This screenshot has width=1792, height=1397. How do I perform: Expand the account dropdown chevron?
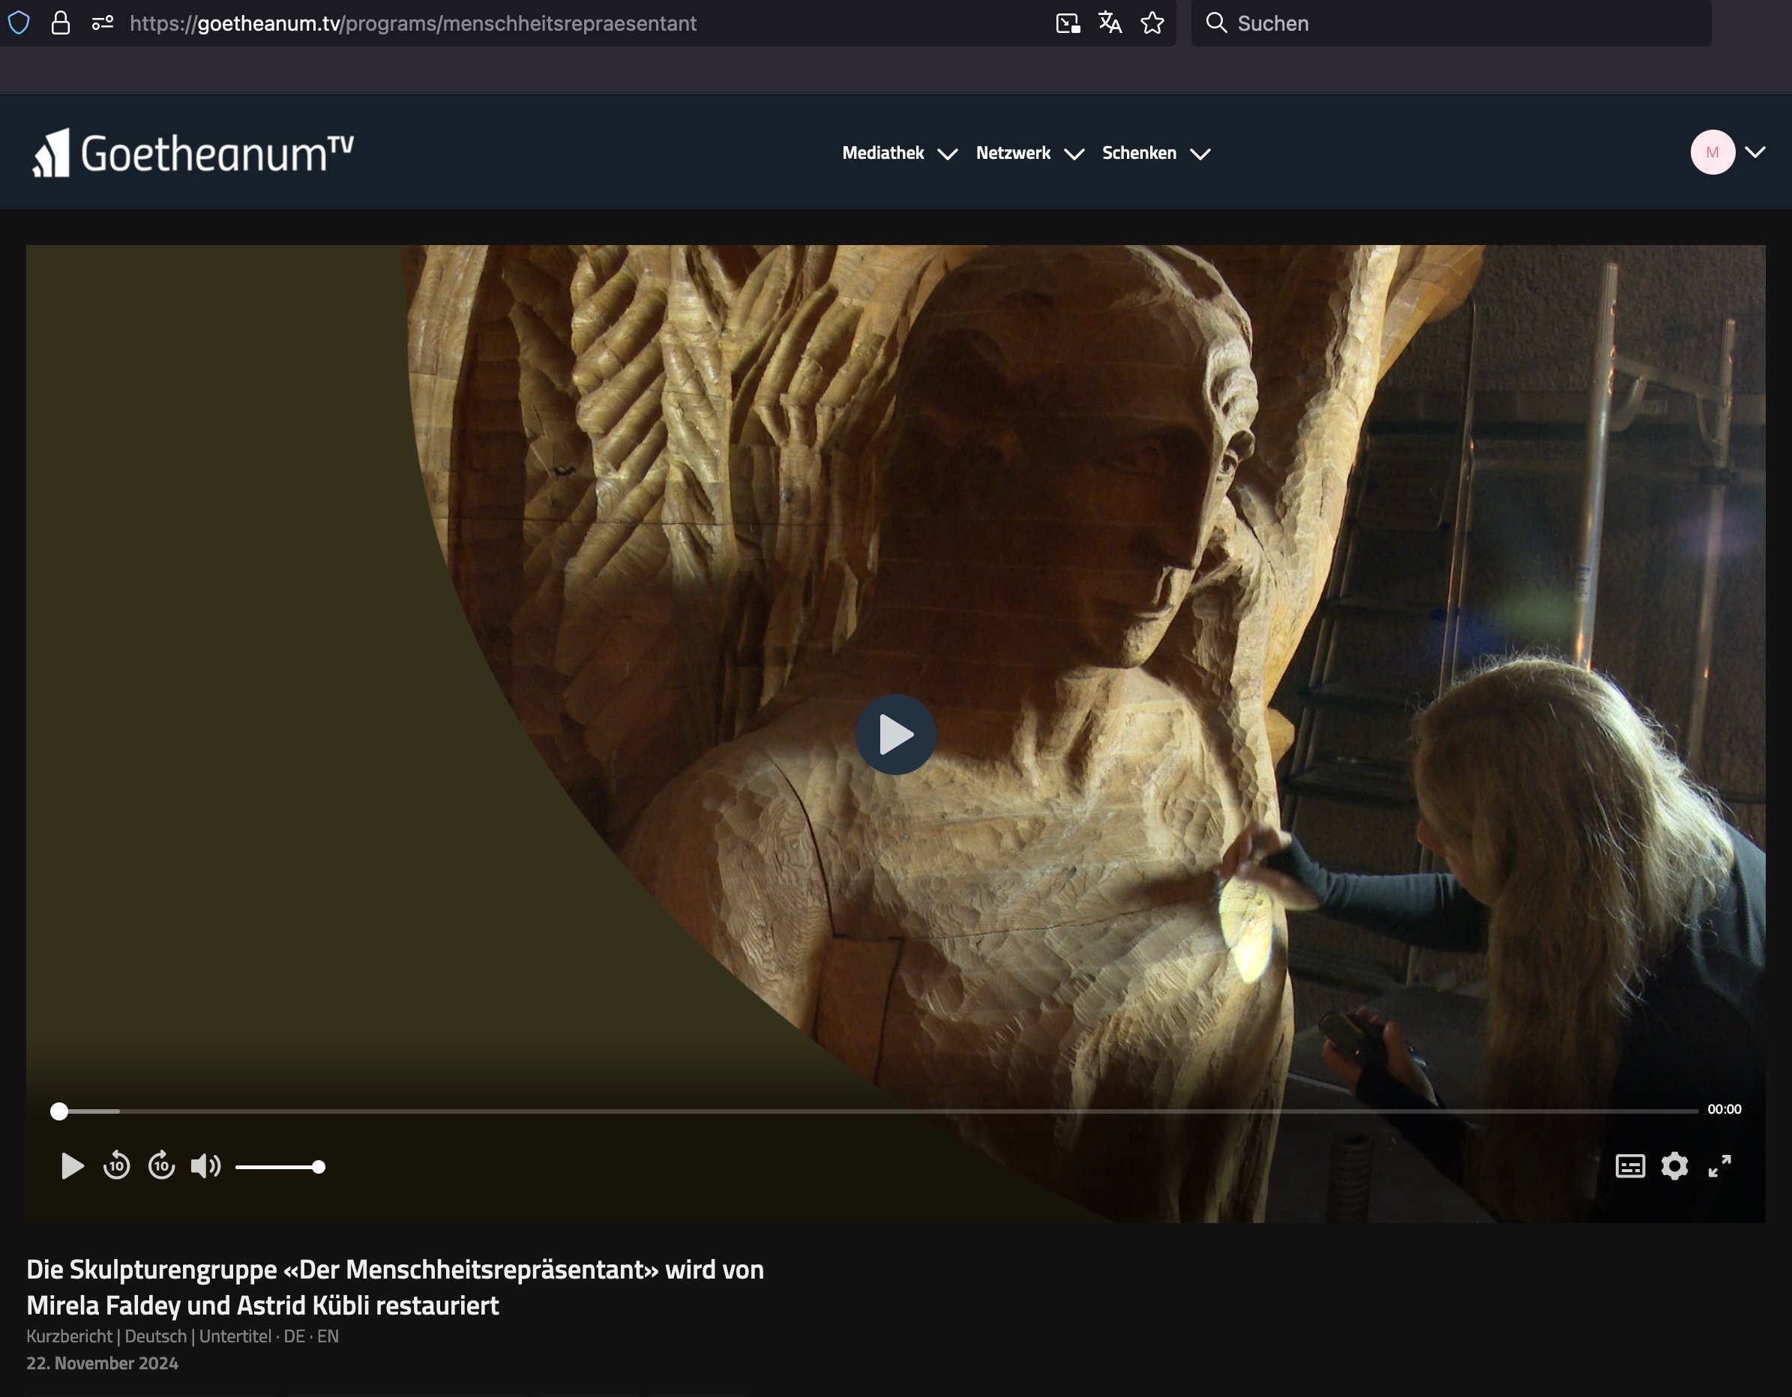[1755, 151]
